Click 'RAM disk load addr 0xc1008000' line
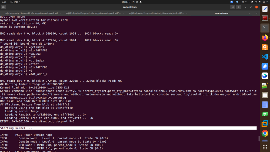This screenshot has height=152, width=270. [x=35, y=101]
